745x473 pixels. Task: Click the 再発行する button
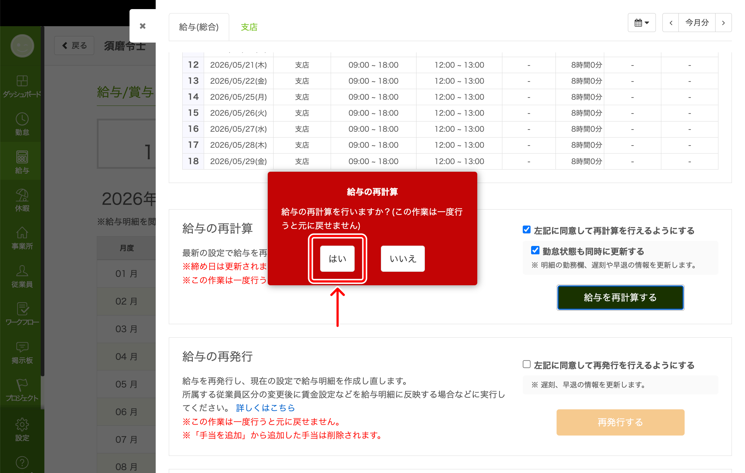tap(620, 422)
